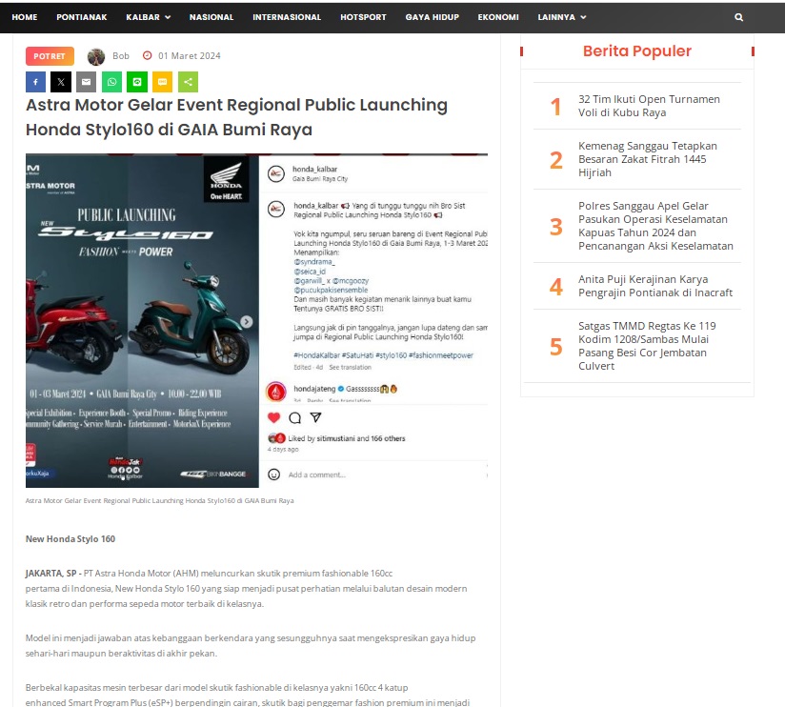Click 'See translation' under the post caption

pos(350,367)
